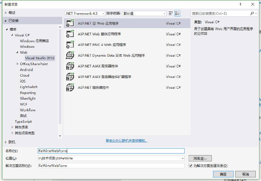Click the 取消 button
This screenshot has width=261, height=181.
pyautogui.click(x=246, y=174)
